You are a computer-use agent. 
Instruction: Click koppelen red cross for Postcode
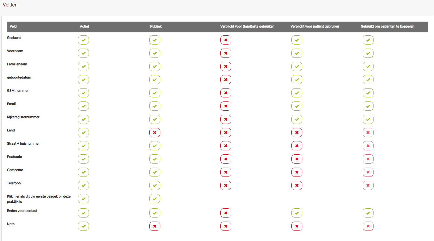(368, 159)
